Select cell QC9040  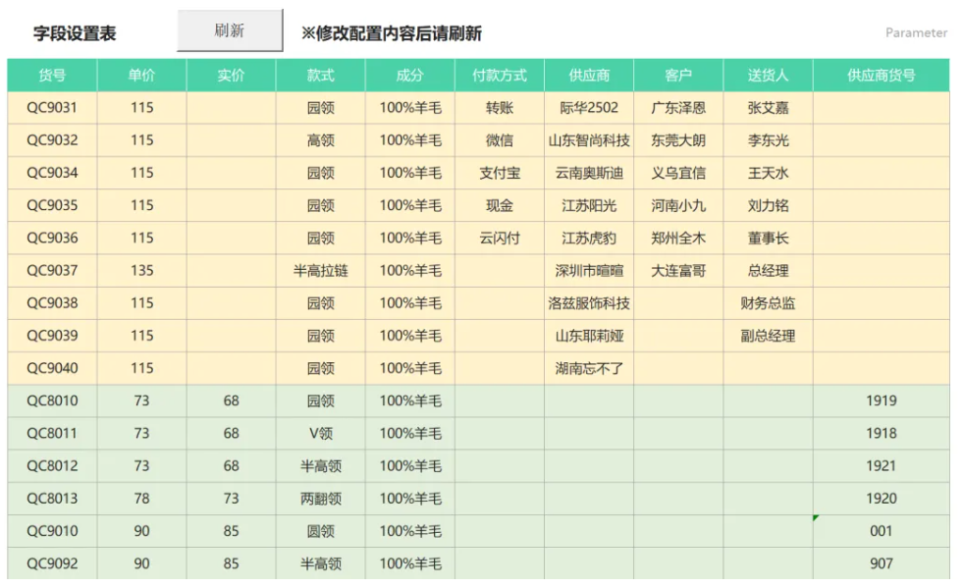coord(52,368)
